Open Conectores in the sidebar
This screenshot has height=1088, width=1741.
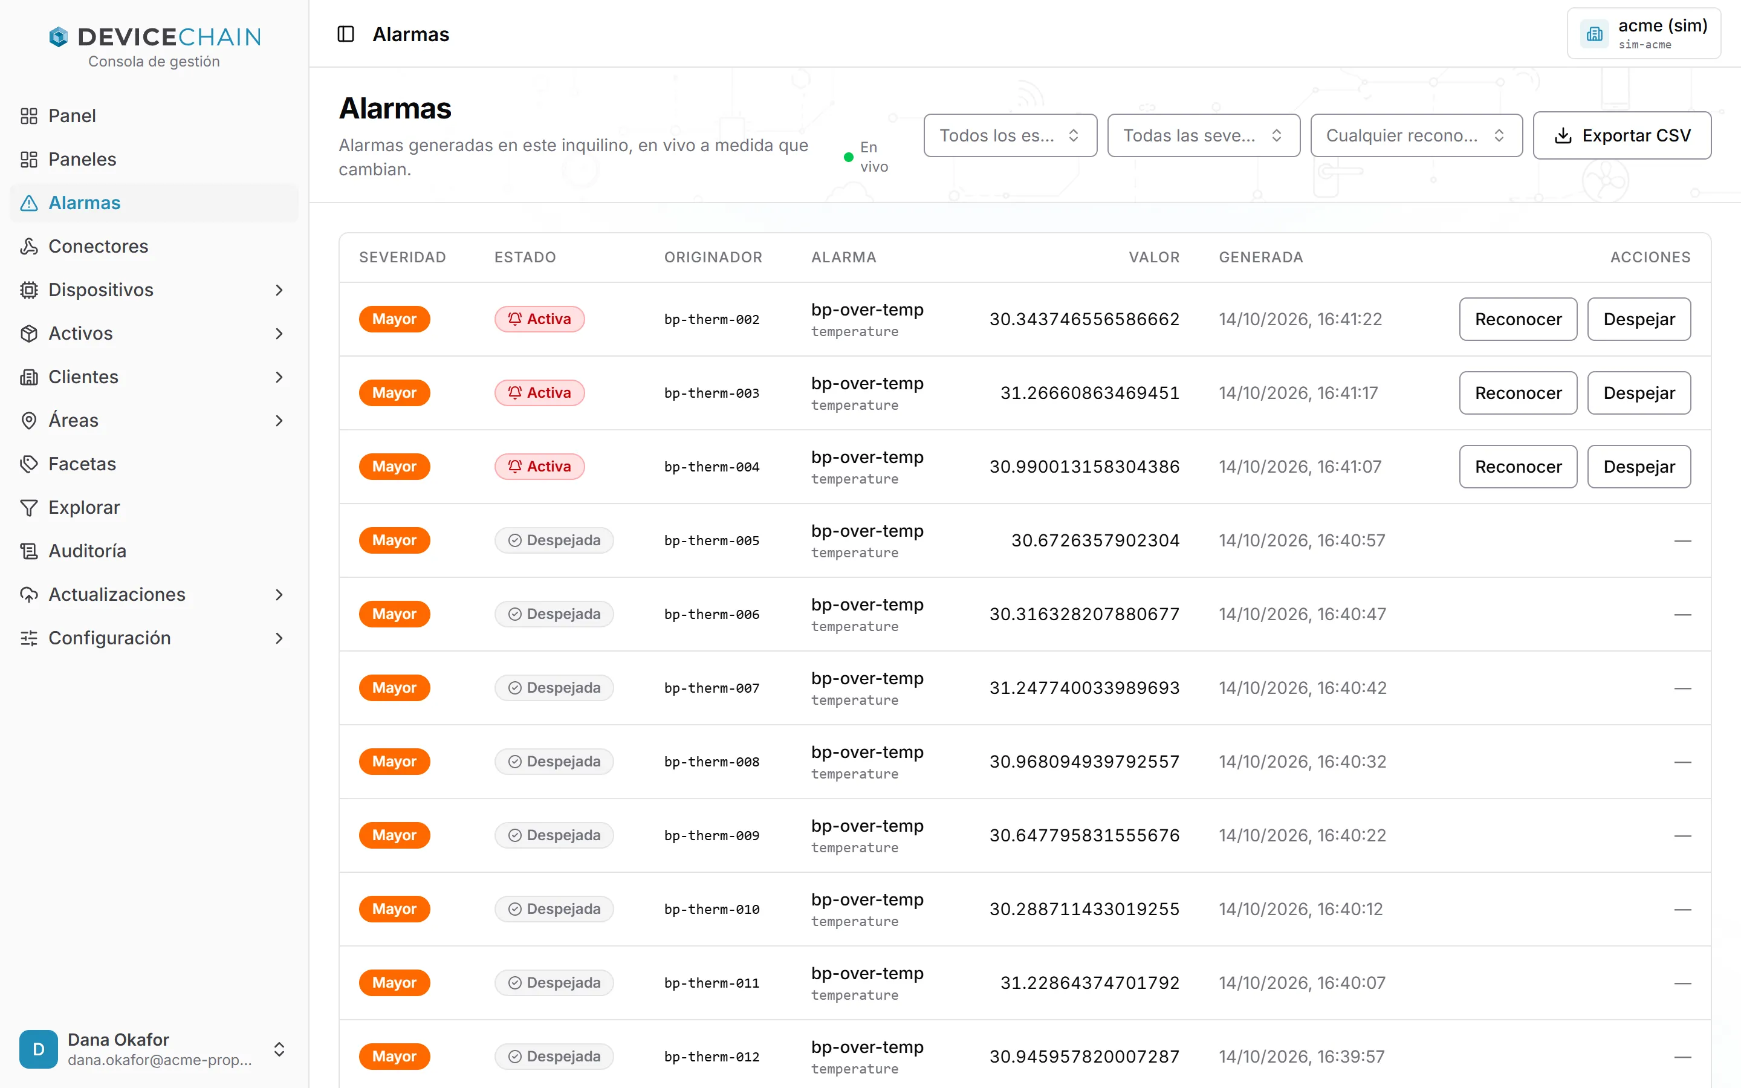(x=154, y=246)
